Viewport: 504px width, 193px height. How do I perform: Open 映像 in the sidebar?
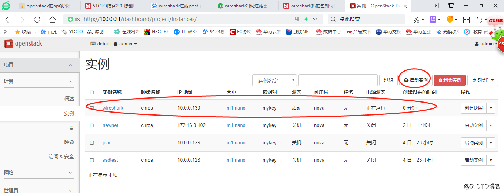69,142
